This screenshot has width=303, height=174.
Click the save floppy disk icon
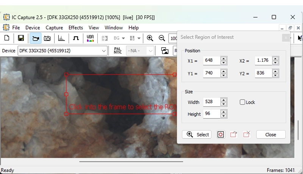tap(21, 38)
